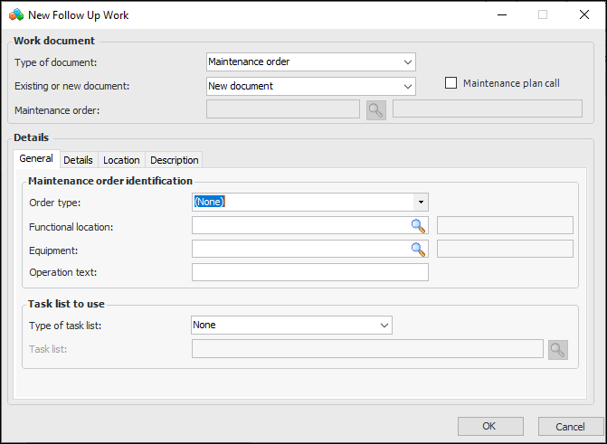Click into the Operation text field
The image size is (607, 444).
[309, 272]
